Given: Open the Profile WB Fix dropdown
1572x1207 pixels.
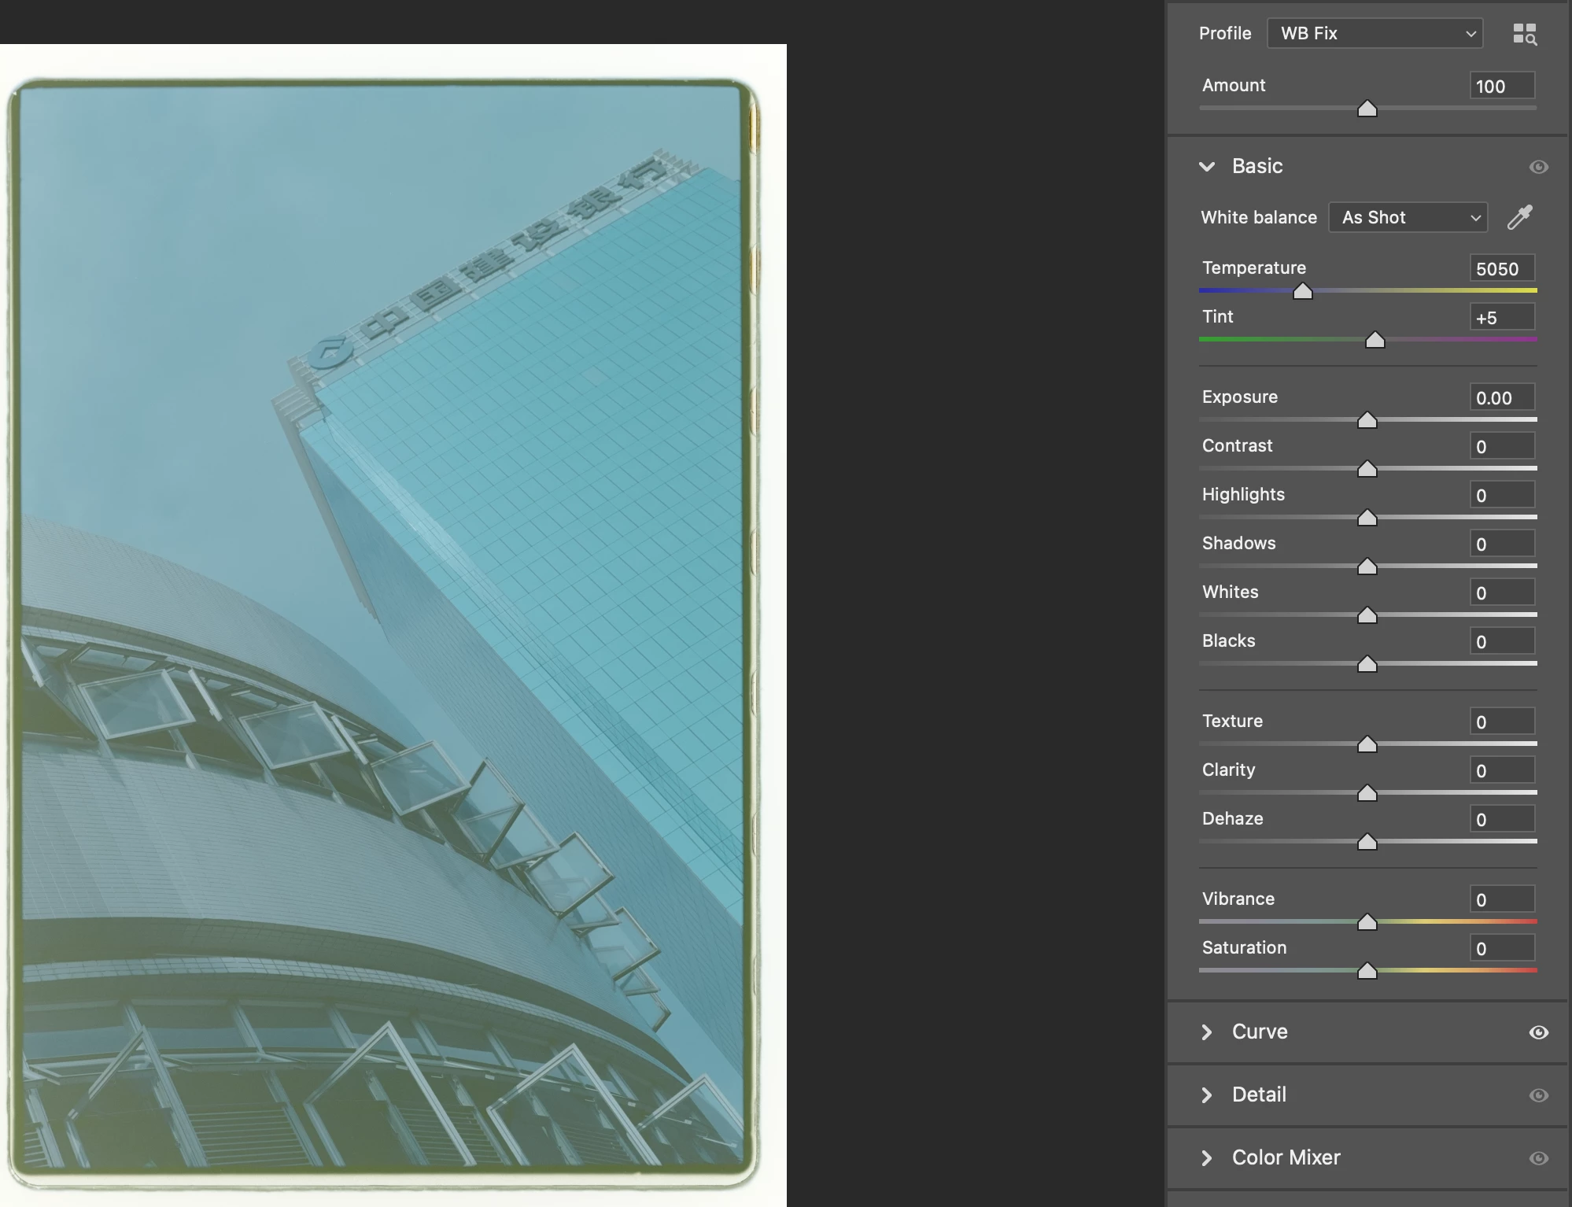Looking at the screenshot, I should 1375,34.
